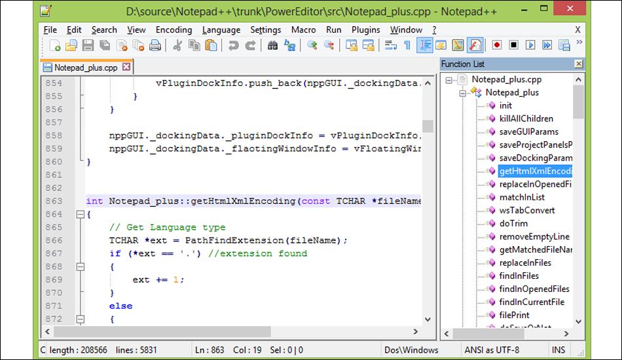Collapse the code fold at line 868
Image resolution: width=622 pixels, height=360 pixels.
(80, 267)
